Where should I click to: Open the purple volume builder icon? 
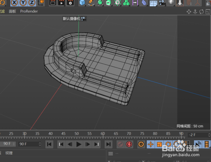[135, 3]
